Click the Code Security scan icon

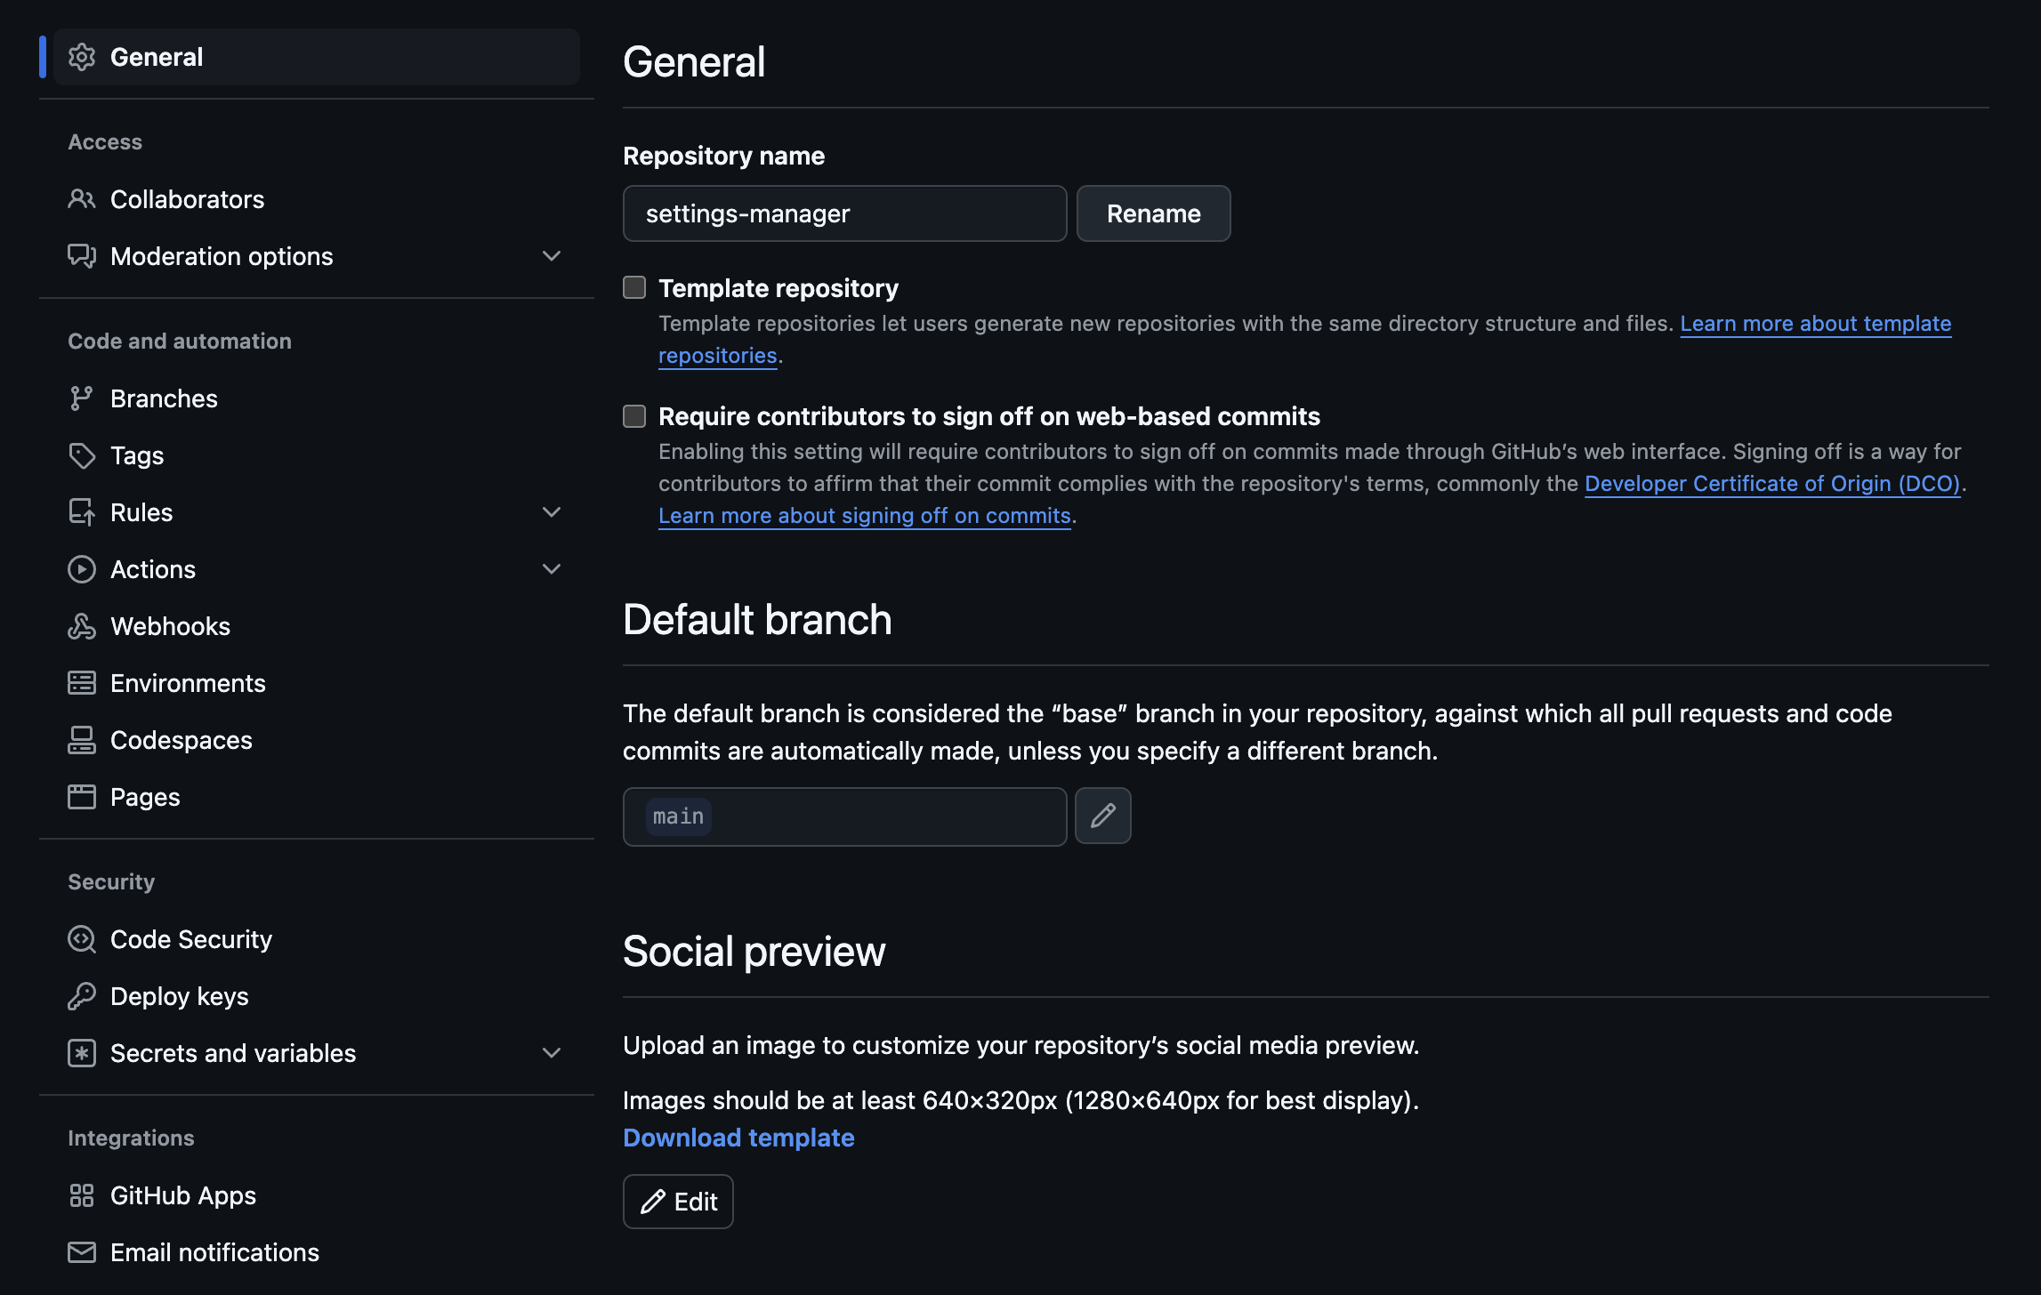click(x=81, y=939)
